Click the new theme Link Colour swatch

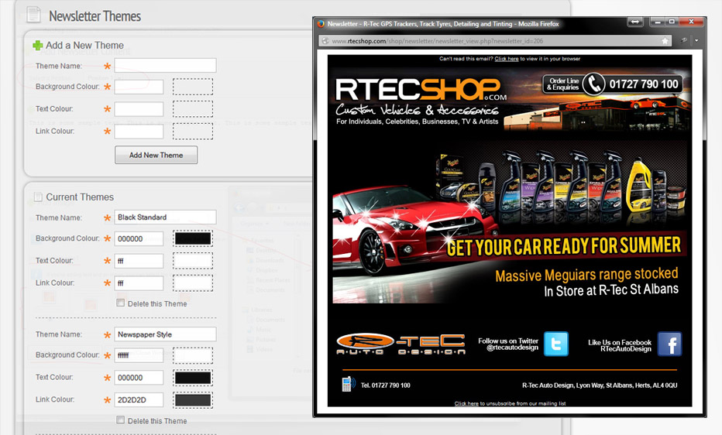[193, 131]
